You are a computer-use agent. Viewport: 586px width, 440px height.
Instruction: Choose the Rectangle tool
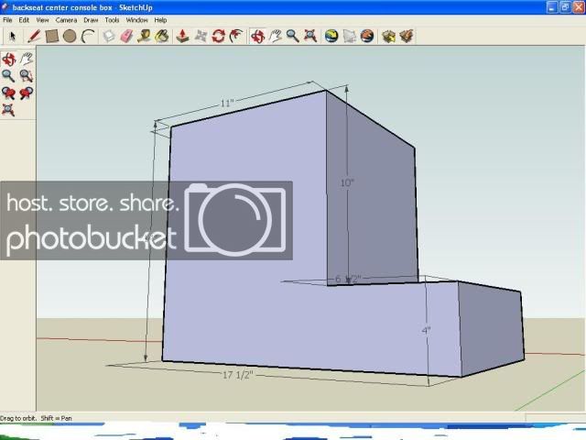[x=52, y=37]
